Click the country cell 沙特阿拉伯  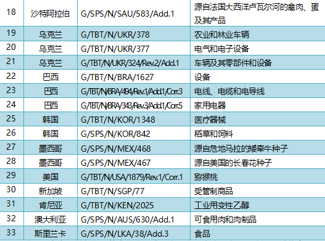tap(51, 13)
